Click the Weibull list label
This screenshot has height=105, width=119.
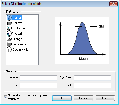pyautogui.click(x=17, y=34)
